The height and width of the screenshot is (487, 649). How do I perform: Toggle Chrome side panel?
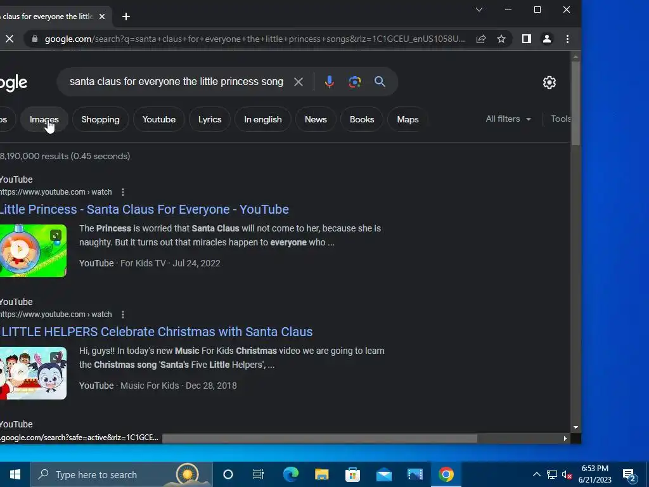(x=527, y=39)
